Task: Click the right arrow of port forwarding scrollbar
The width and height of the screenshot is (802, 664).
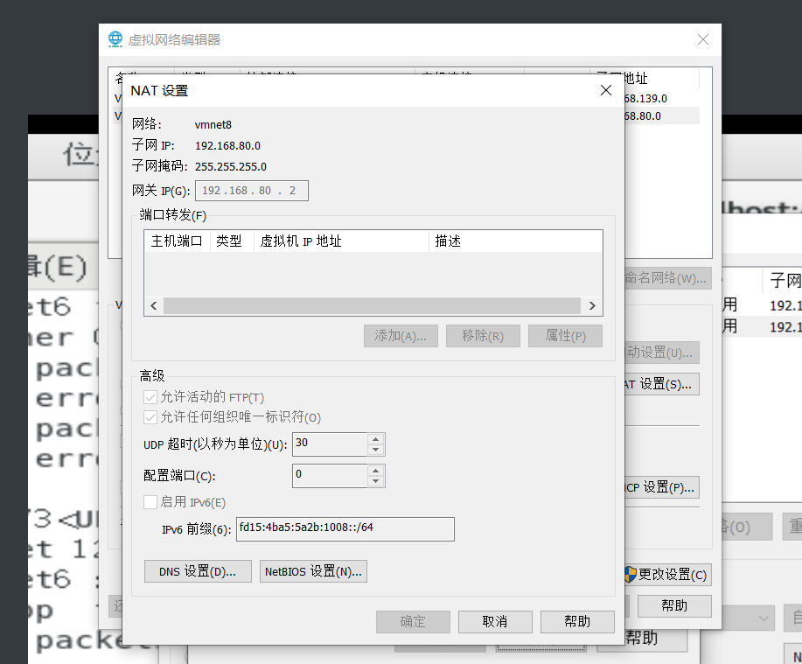Action: pyautogui.click(x=592, y=305)
